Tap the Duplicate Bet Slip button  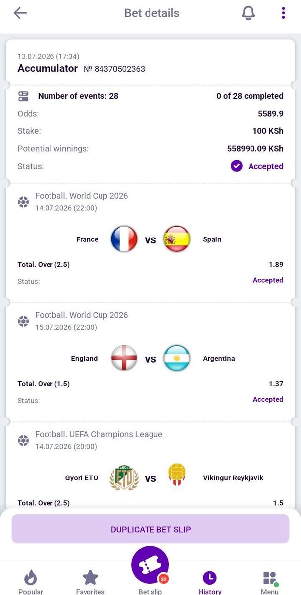point(150,529)
